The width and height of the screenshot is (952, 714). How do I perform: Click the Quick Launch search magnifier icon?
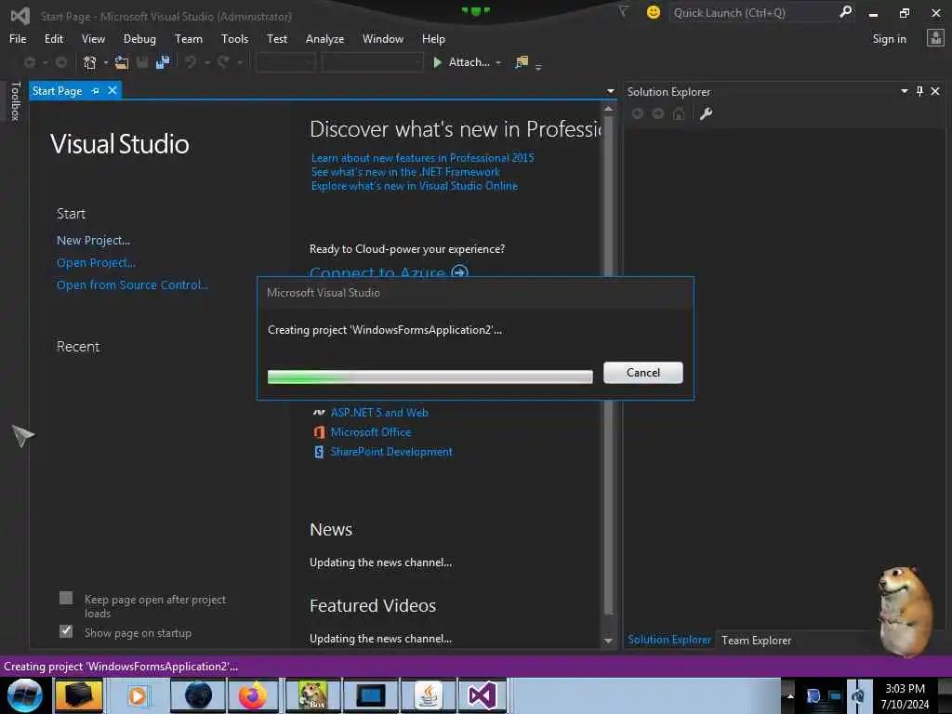coord(845,11)
